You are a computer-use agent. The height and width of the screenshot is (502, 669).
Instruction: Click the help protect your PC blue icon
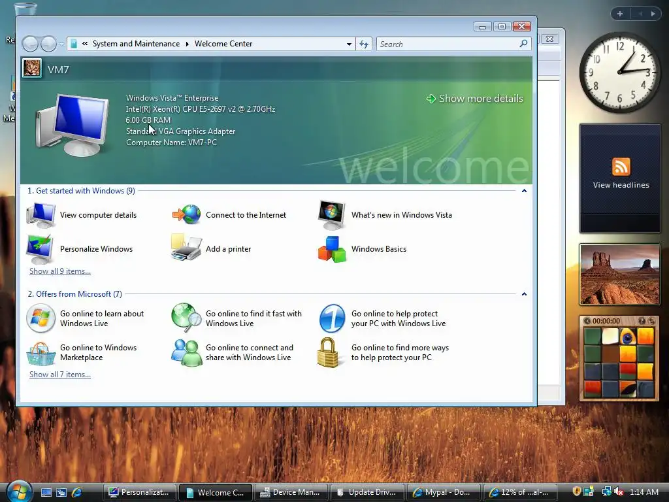click(x=332, y=318)
